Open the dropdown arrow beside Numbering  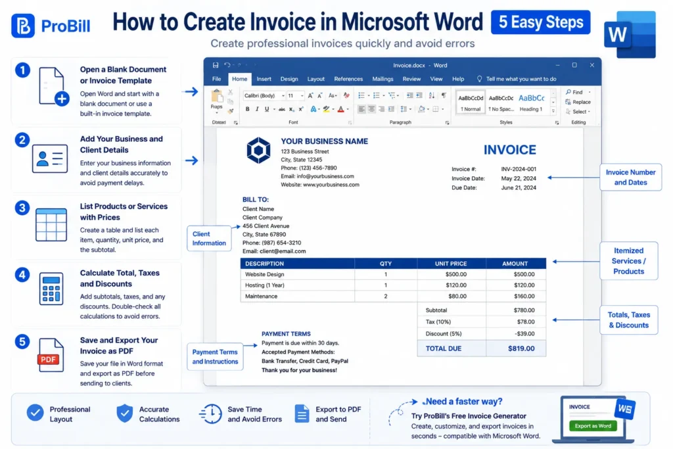pyautogui.click(x=384, y=96)
